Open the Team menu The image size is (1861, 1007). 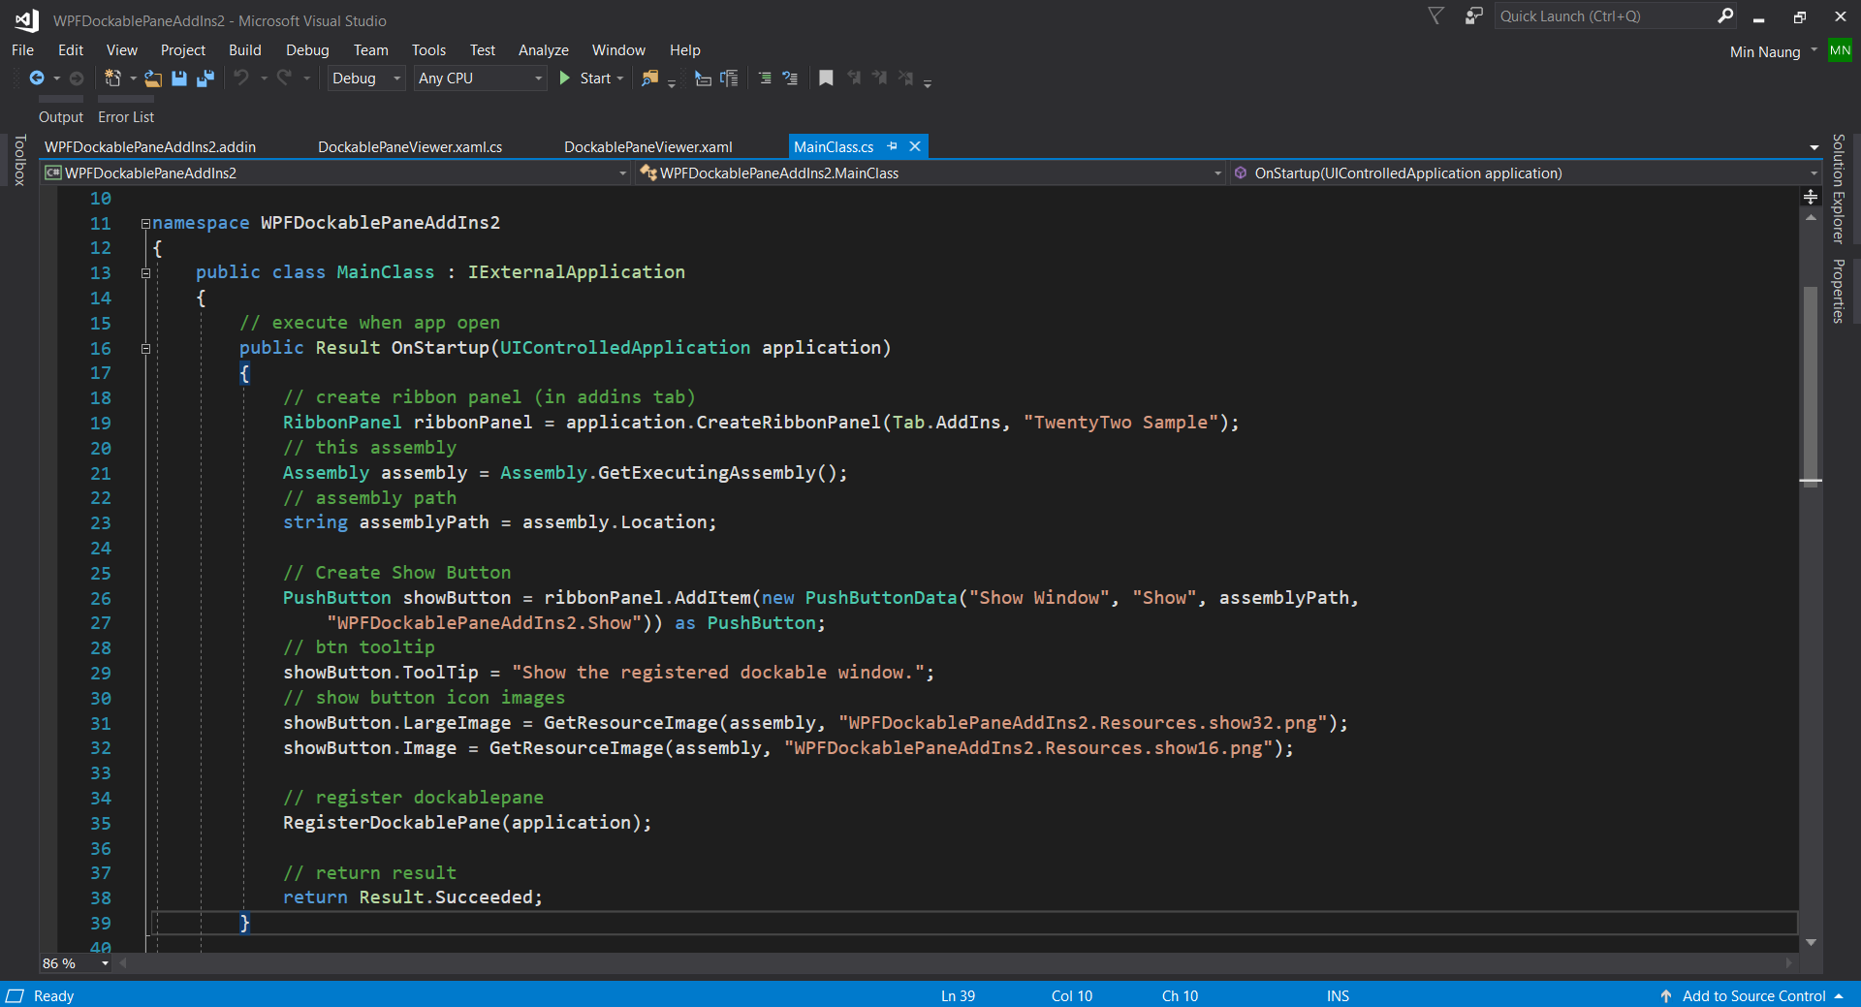pos(370,49)
